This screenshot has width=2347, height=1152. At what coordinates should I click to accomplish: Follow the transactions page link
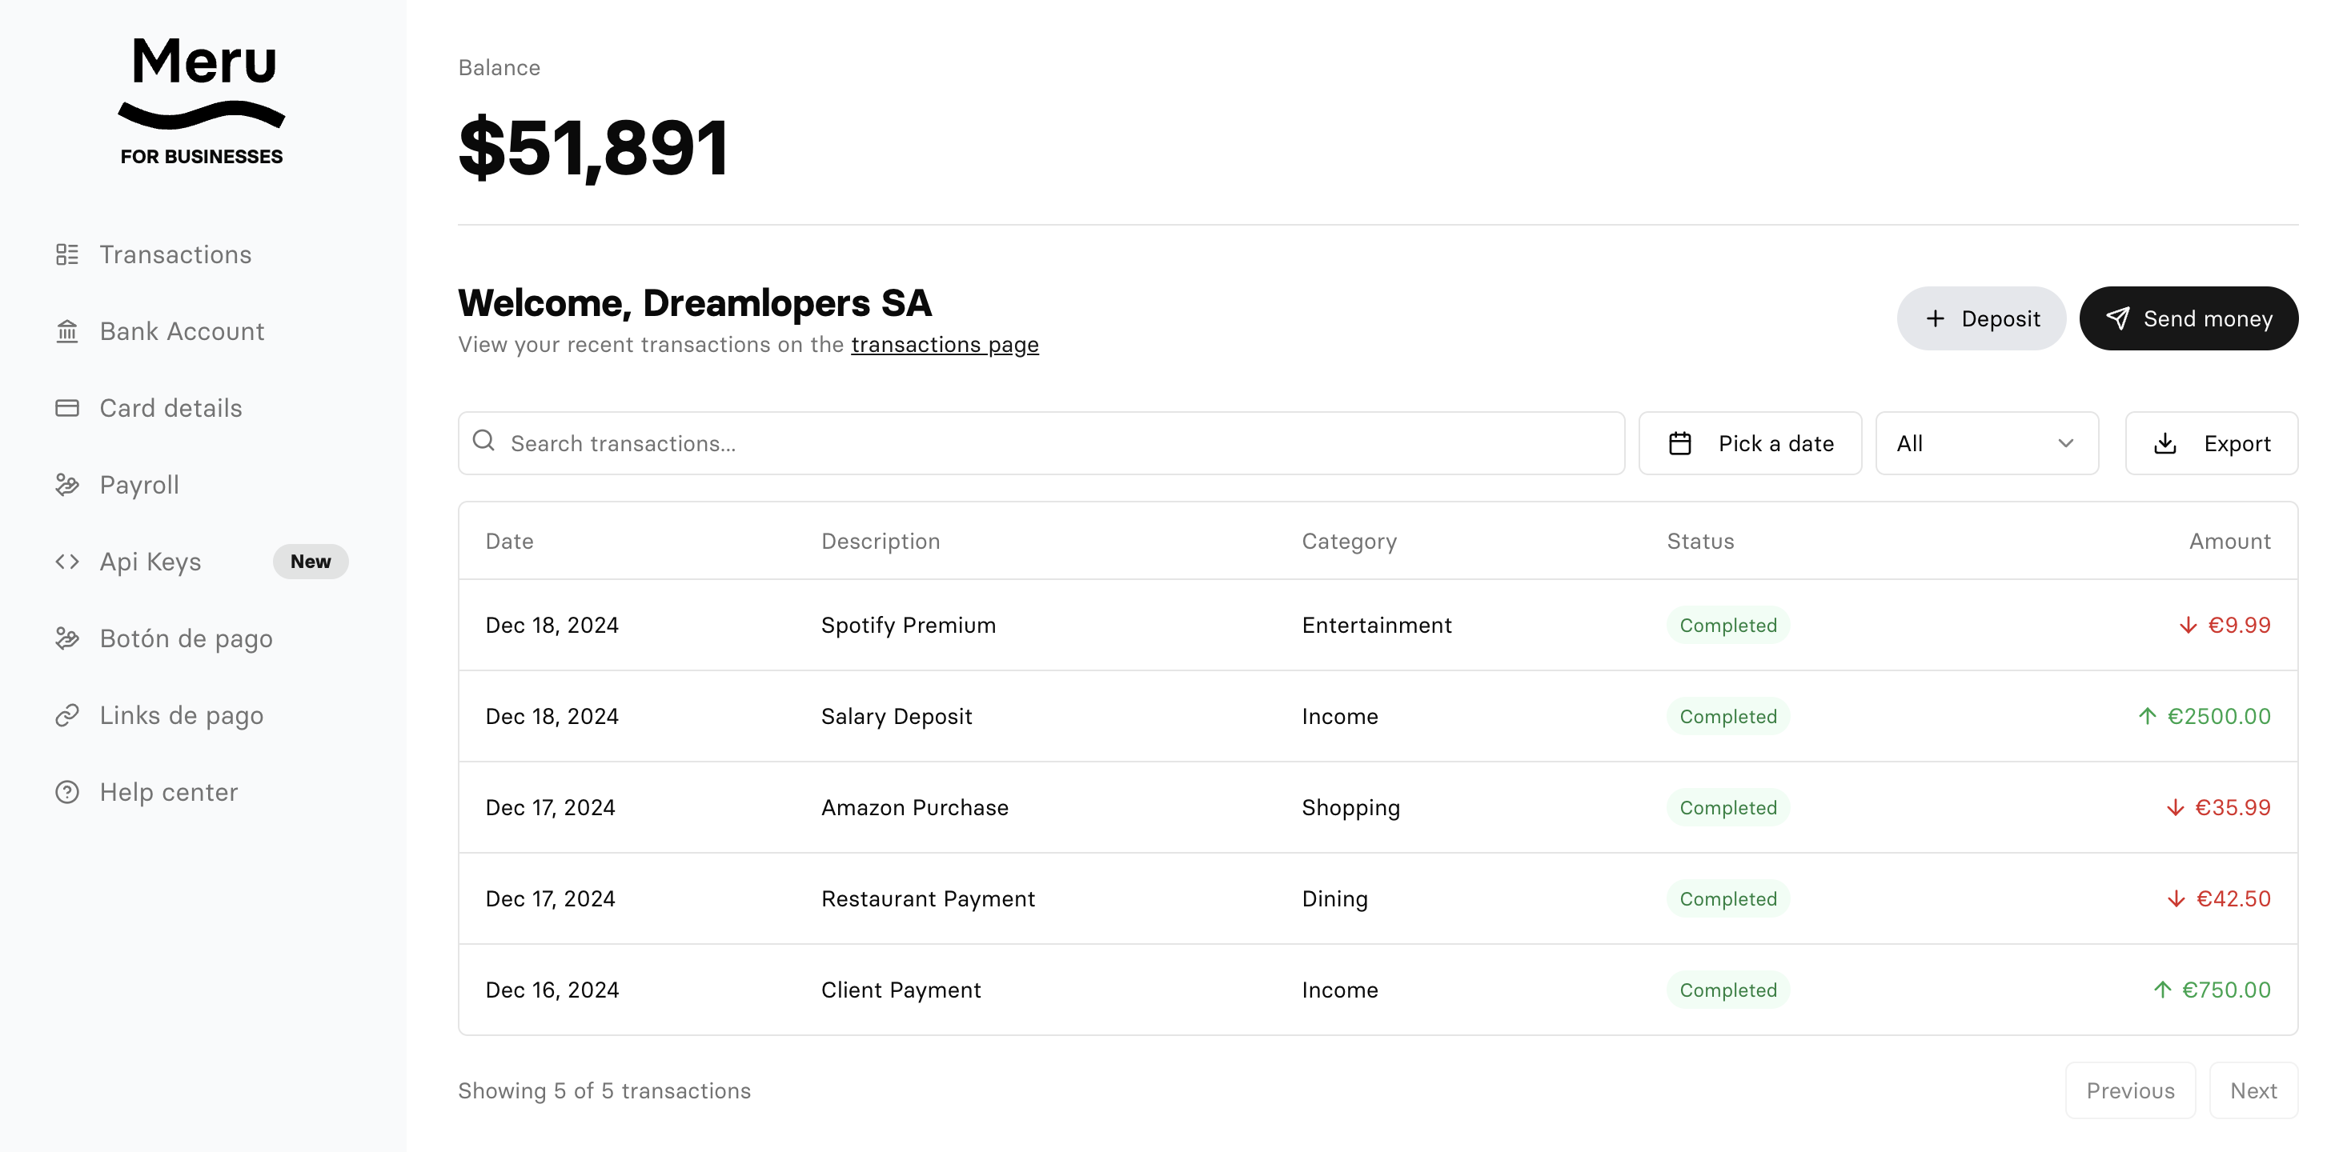(x=944, y=345)
